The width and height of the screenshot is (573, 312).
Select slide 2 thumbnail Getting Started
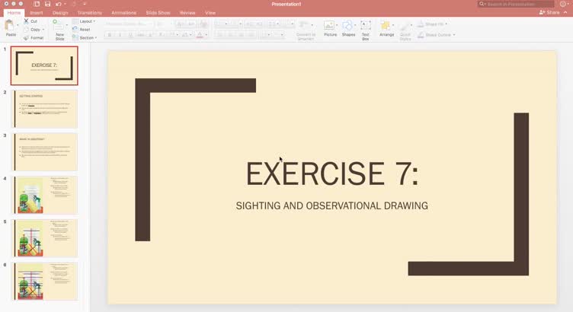point(46,109)
